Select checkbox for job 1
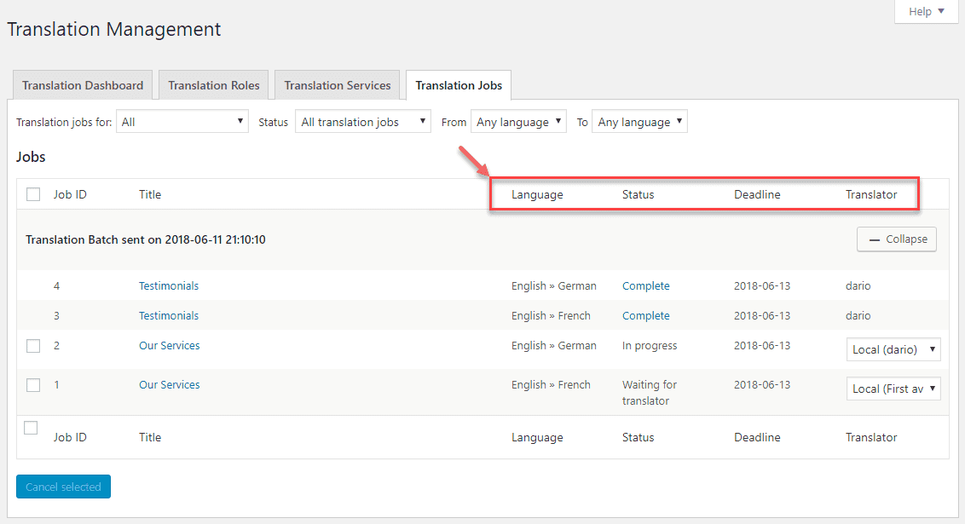 click(x=33, y=385)
